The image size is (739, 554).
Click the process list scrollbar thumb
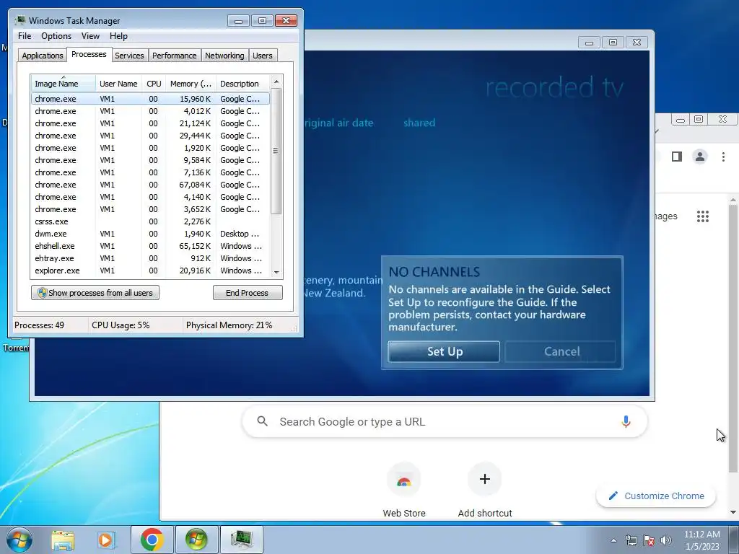[x=276, y=151]
